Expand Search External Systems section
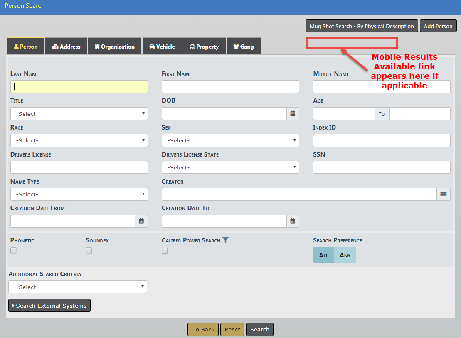 pos(49,306)
